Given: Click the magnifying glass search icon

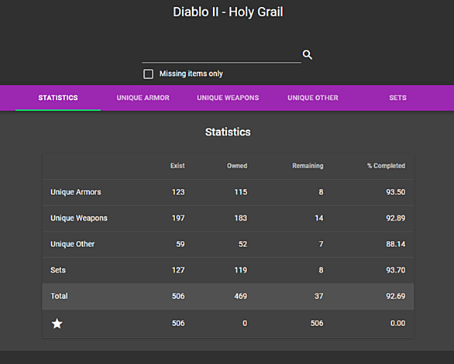Looking at the screenshot, I should pos(308,54).
